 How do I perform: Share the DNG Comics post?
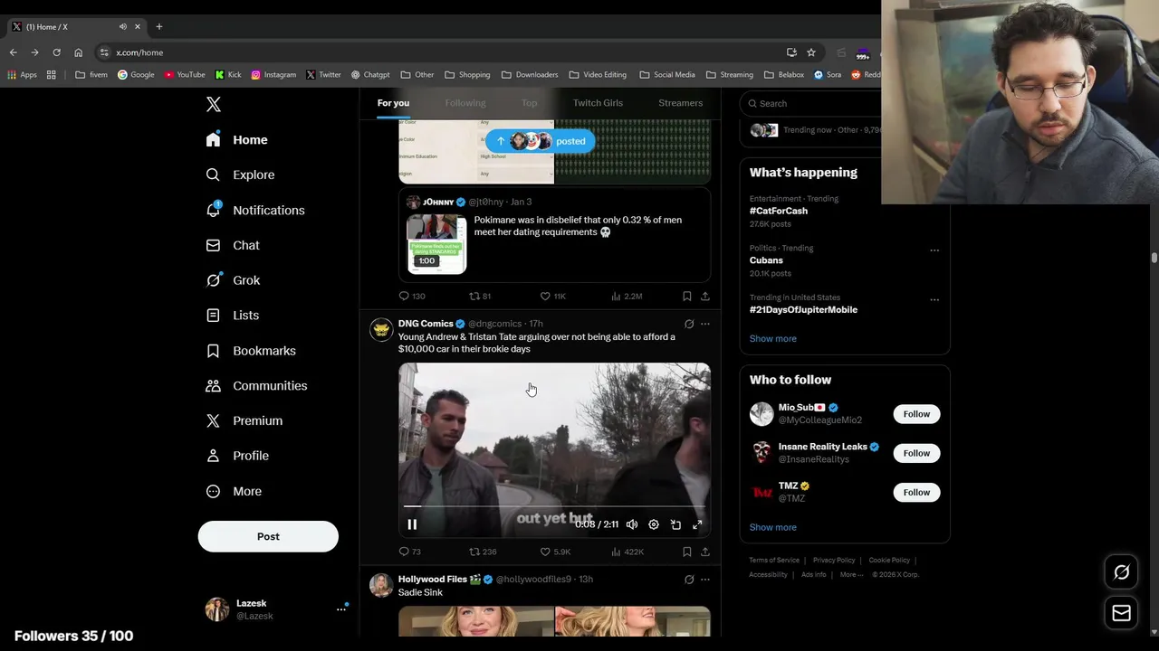point(705,552)
